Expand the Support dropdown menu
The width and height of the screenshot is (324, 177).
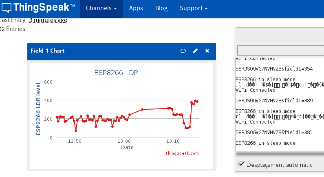tap(194, 8)
